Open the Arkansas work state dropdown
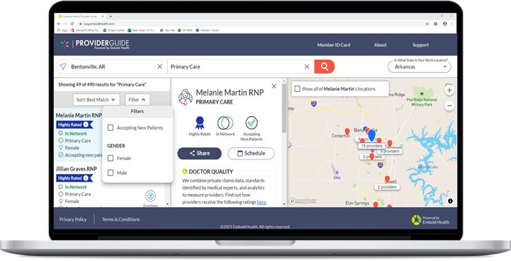This screenshot has height=261, width=511. 420,67
